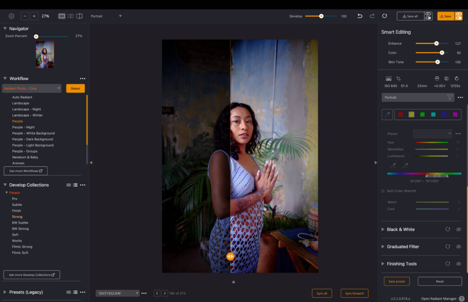Click the Open Radiant Manager link
Viewport: 468px width, 302px height.
(439, 299)
